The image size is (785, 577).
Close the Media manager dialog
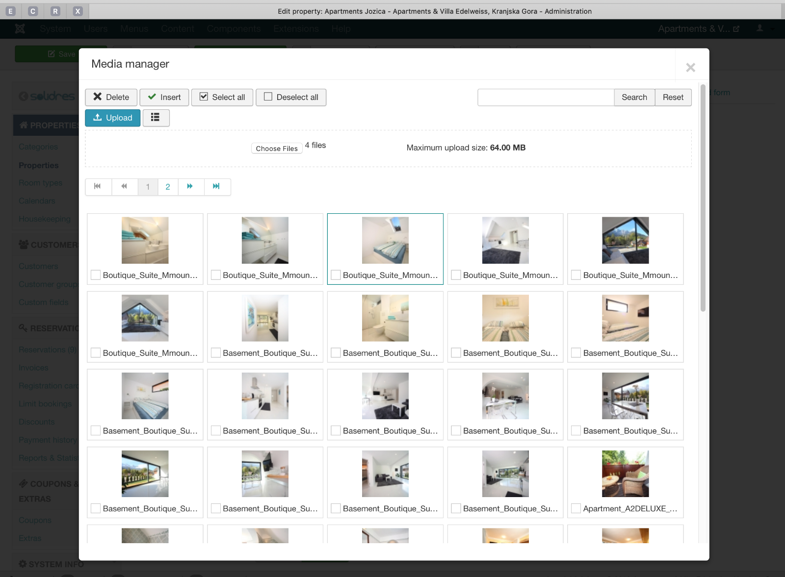click(x=690, y=68)
